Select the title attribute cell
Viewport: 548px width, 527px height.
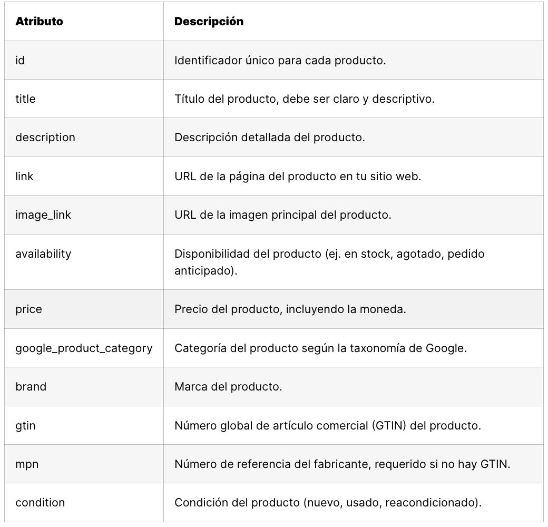pos(25,99)
